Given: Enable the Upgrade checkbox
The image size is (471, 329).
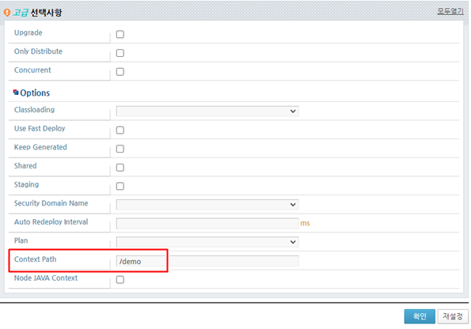Looking at the screenshot, I should [120, 34].
